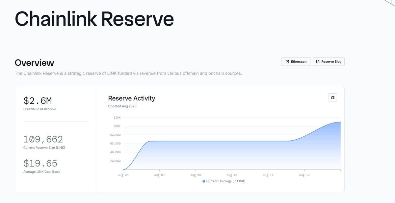Click the copy icon in Reserve Activity
The width and height of the screenshot is (395, 203).
tap(332, 98)
